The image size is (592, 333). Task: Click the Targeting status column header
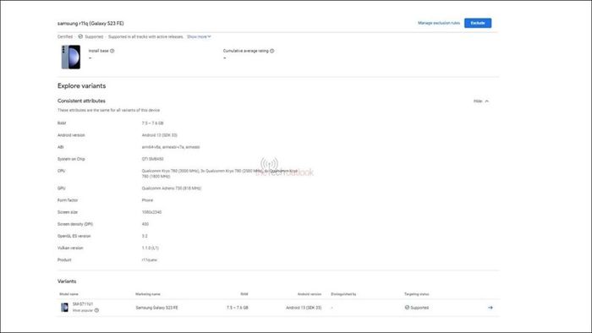coord(416,294)
